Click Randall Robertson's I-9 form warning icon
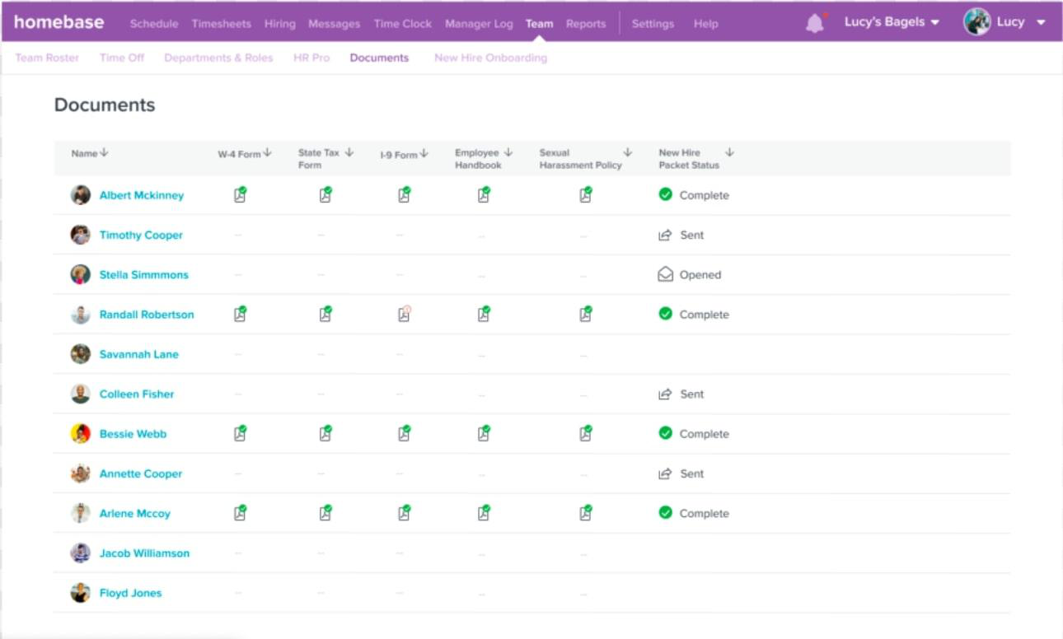The width and height of the screenshot is (1063, 639). [x=404, y=315]
